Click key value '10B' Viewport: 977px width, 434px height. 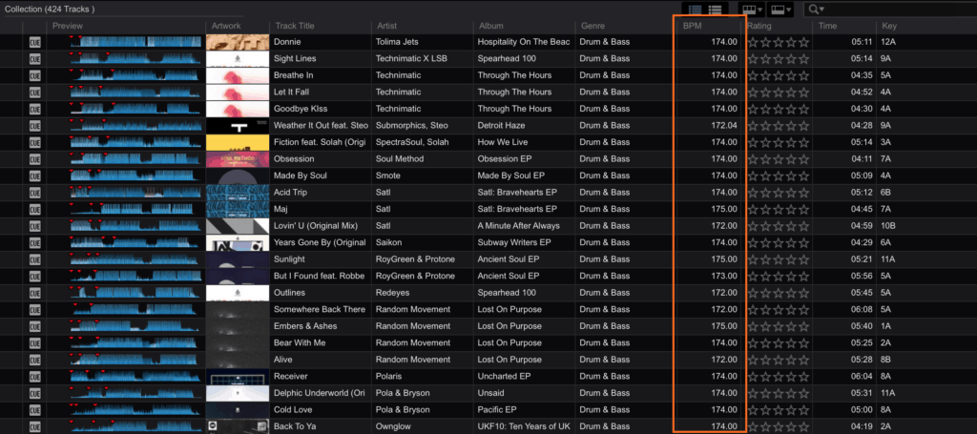(888, 226)
